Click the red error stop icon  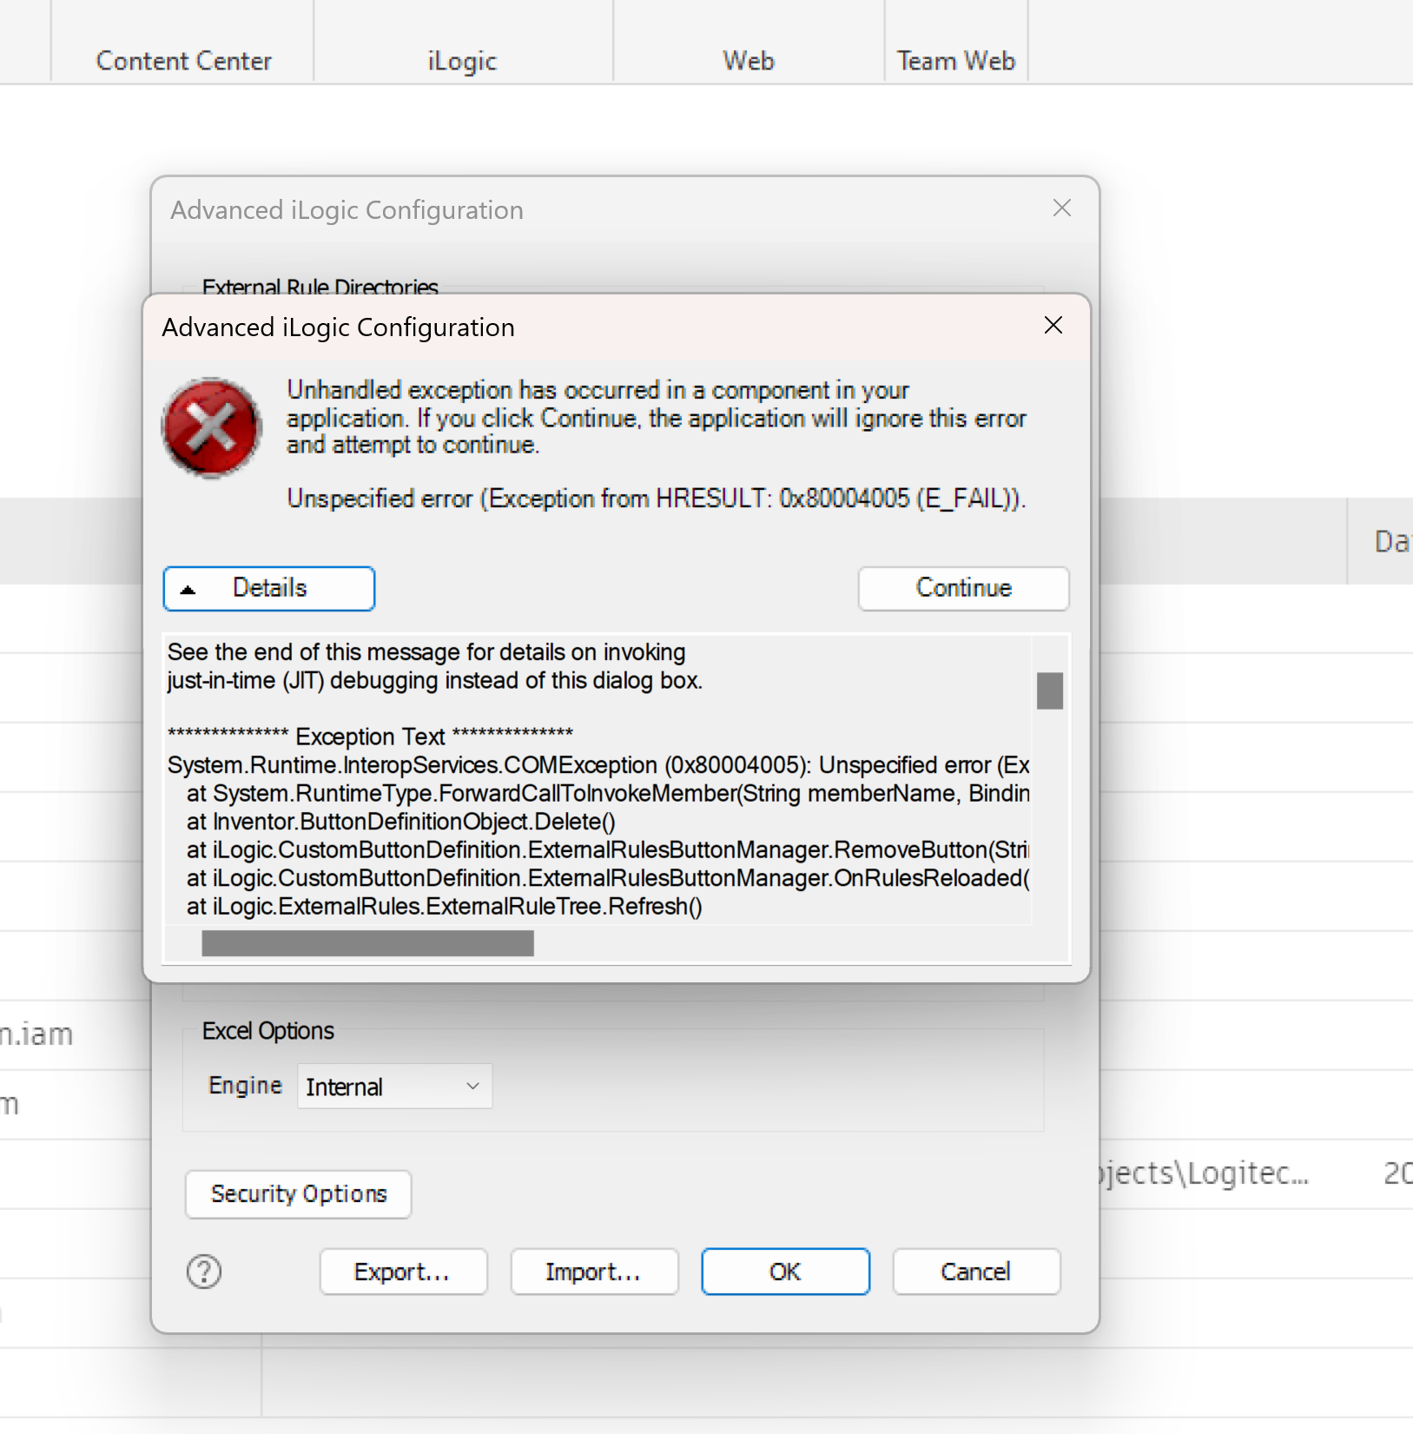(x=210, y=426)
